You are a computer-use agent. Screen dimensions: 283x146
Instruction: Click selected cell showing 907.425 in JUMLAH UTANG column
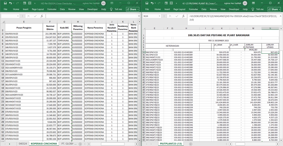pos(270,52)
